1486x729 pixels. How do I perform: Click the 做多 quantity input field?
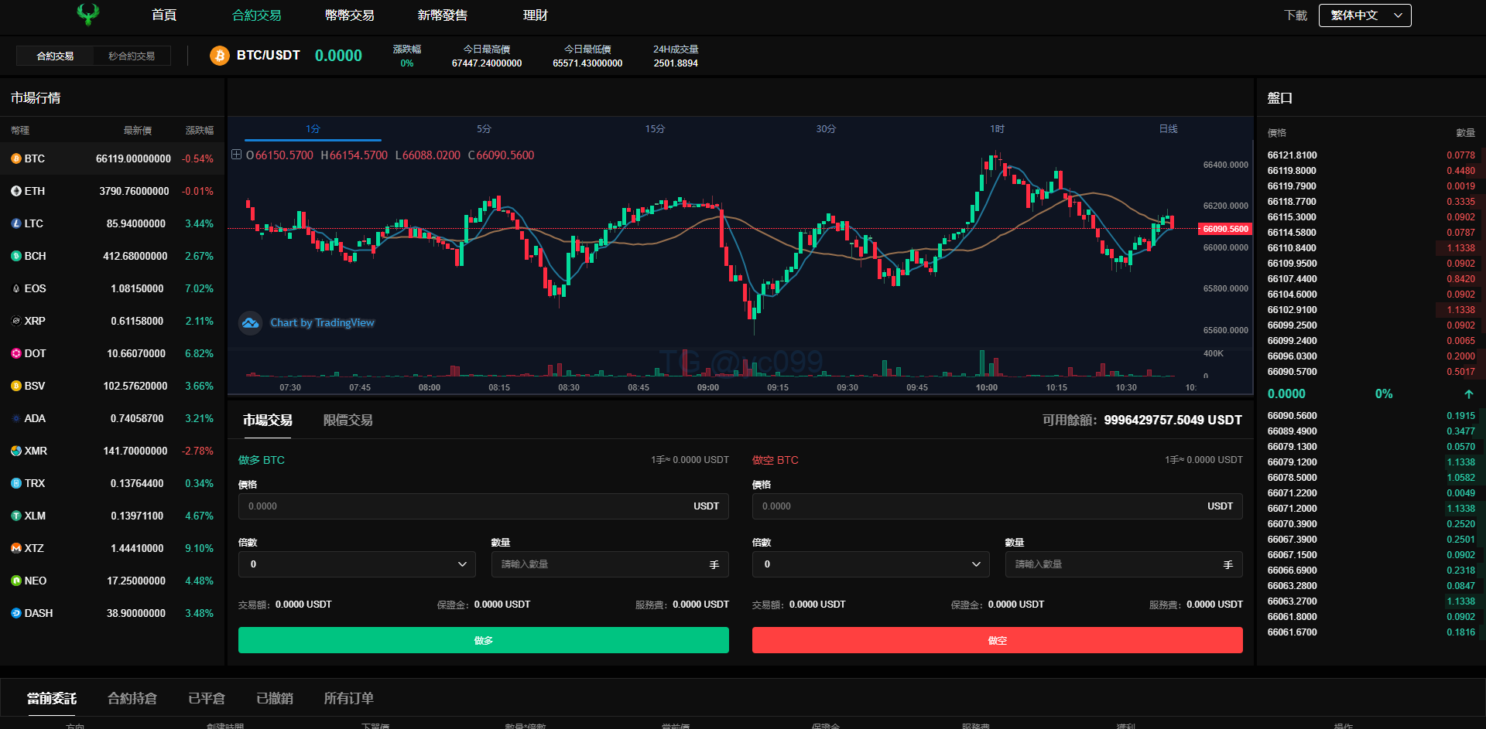[x=600, y=564]
